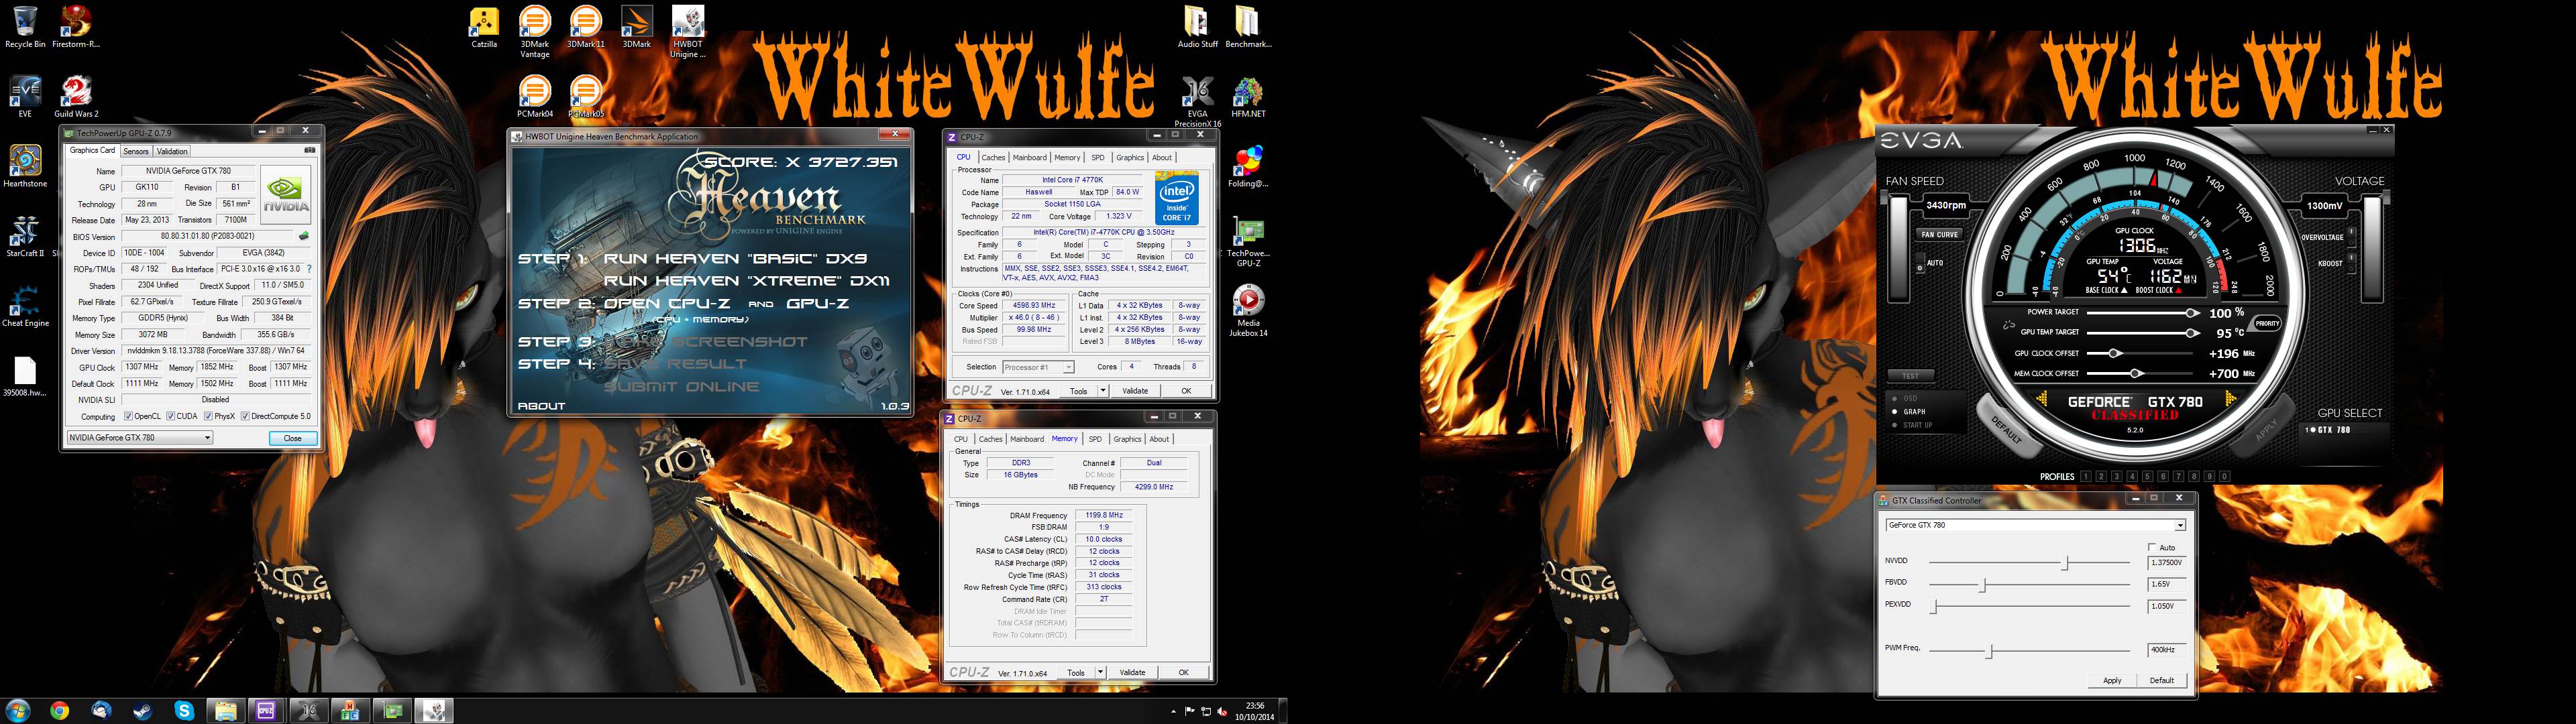Click the GPU-Z BIOS save chip icon

tap(304, 237)
